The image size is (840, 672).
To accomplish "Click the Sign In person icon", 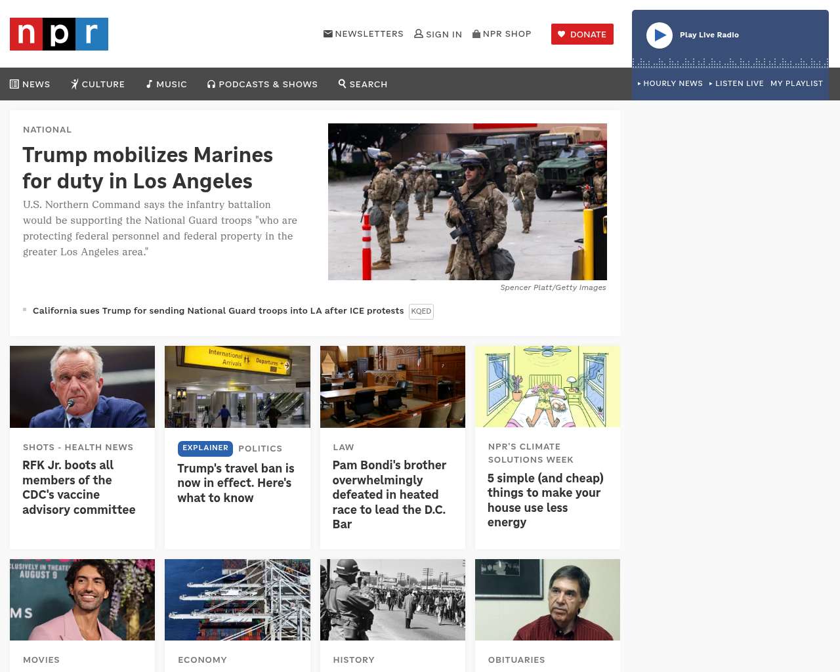I will (x=419, y=33).
